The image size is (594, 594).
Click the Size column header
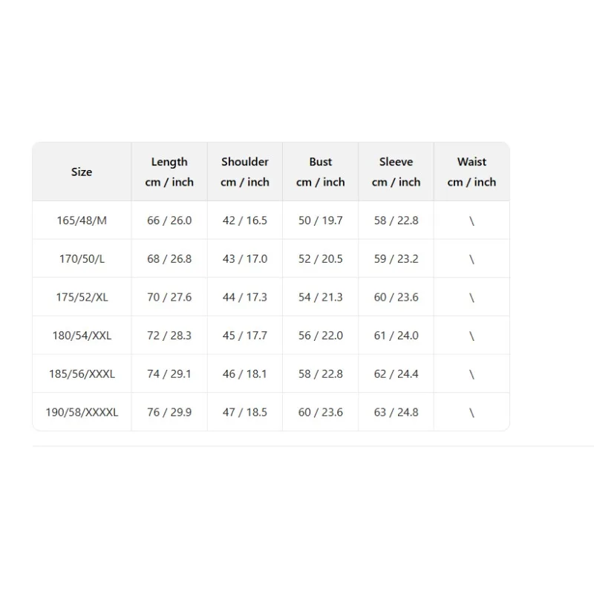(x=82, y=172)
